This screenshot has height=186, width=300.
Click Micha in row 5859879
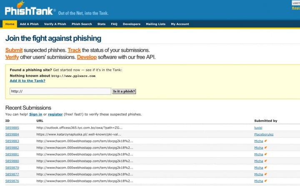pos(259,168)
